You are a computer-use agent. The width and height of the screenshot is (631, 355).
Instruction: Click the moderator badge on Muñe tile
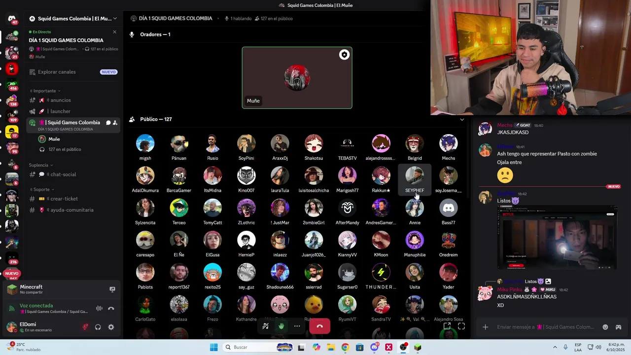coord(344,55)
